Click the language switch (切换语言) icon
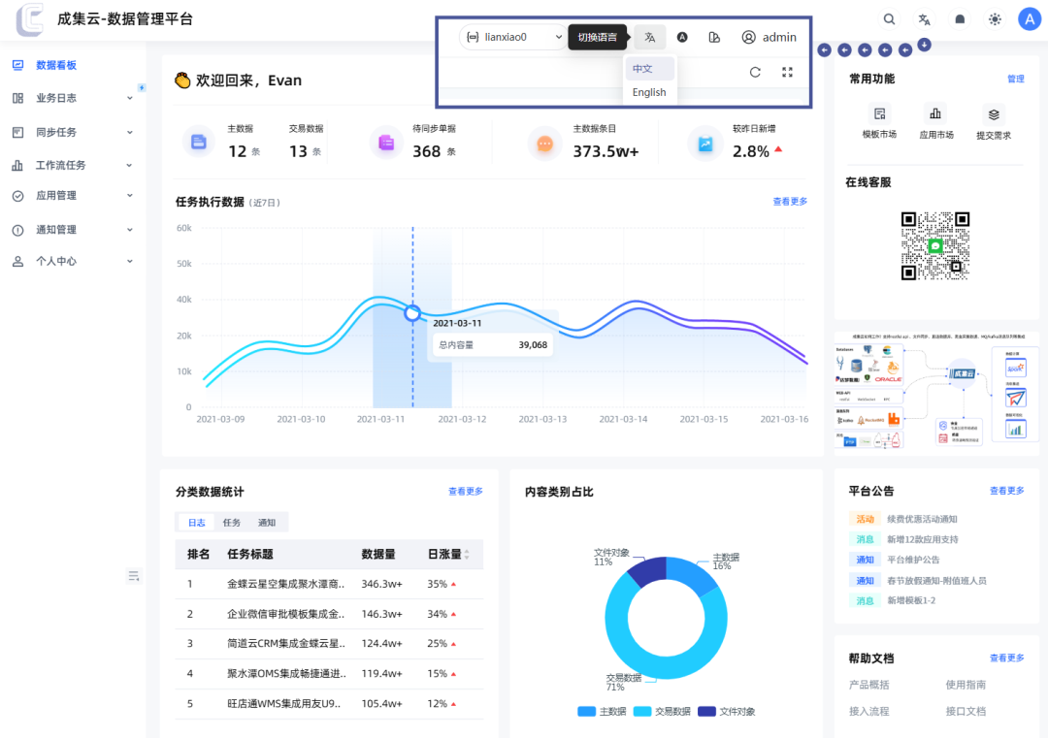 point(649,37)
